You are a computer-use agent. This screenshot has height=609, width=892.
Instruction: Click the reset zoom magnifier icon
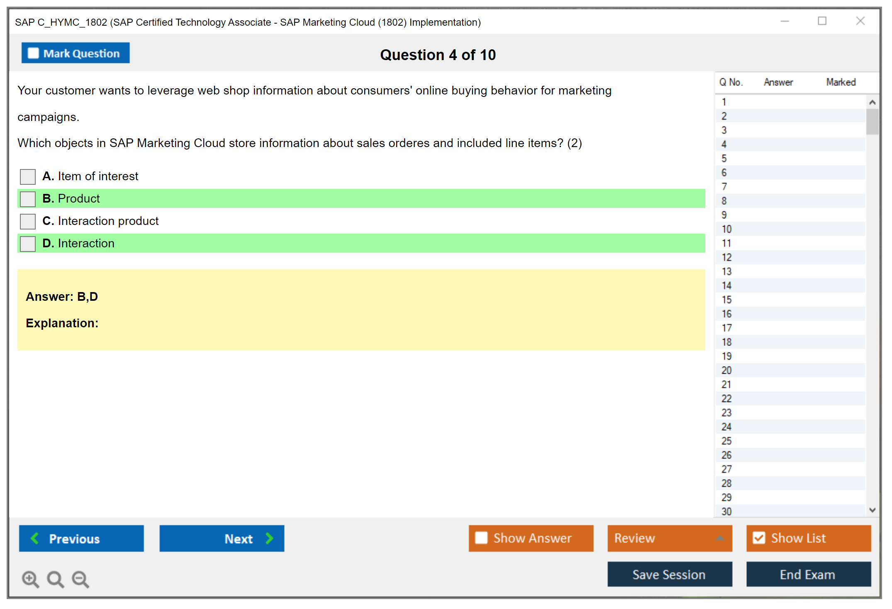click(x=55, y=579)
